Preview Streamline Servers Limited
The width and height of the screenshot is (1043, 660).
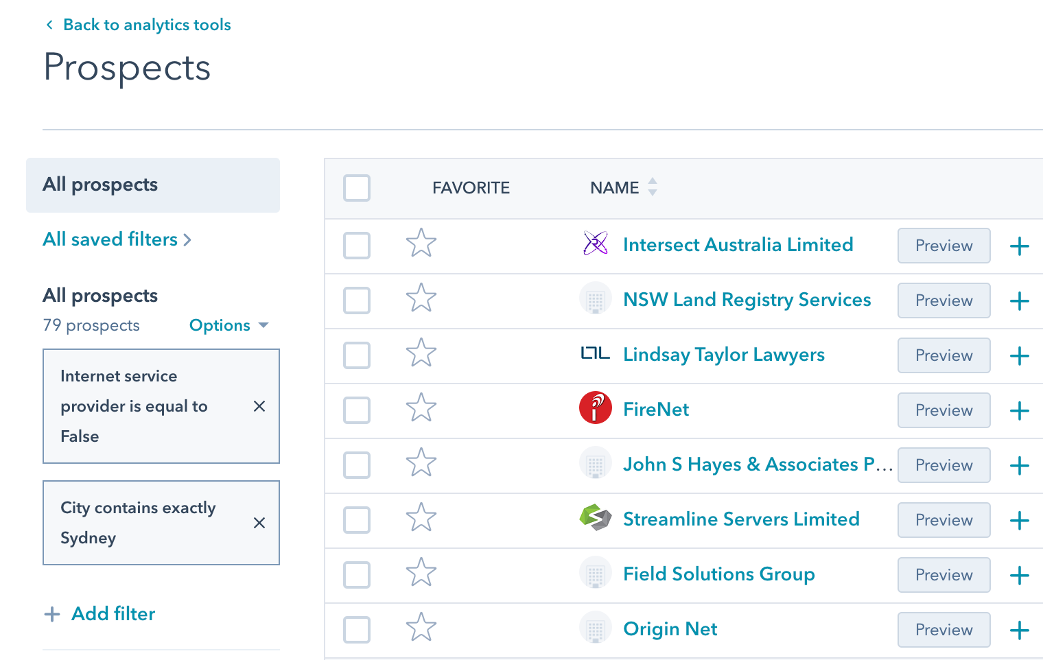[944, 520]
